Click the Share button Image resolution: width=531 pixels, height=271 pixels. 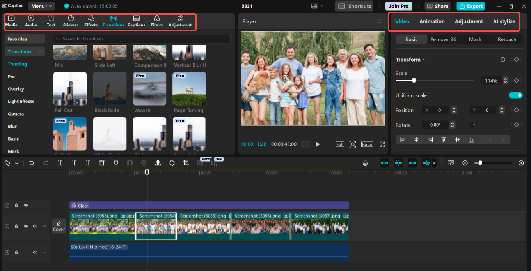pos(437,6)
